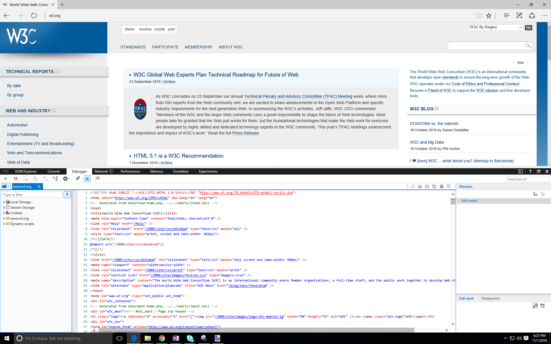Click the F12 tools Help question mark

[x=530, y=171]
